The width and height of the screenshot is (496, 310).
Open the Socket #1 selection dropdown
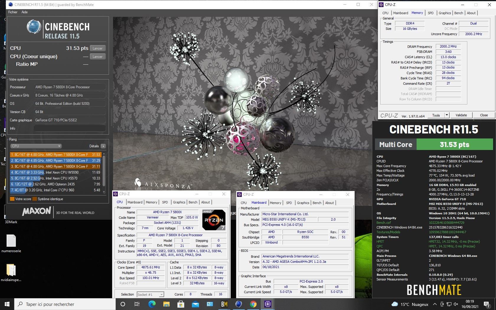tap(151, 294)
